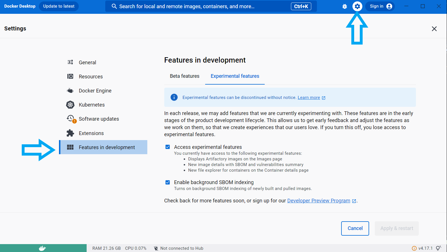Open the Kubernetes settings section
The image size is (447, 252).
[x=103, y=105]
